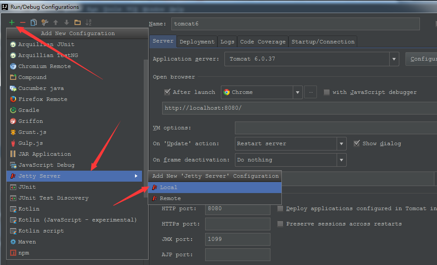
Task: Enable with JavaScript debugger checkbox
Action: pyautogui.click(x=327, y=92)
